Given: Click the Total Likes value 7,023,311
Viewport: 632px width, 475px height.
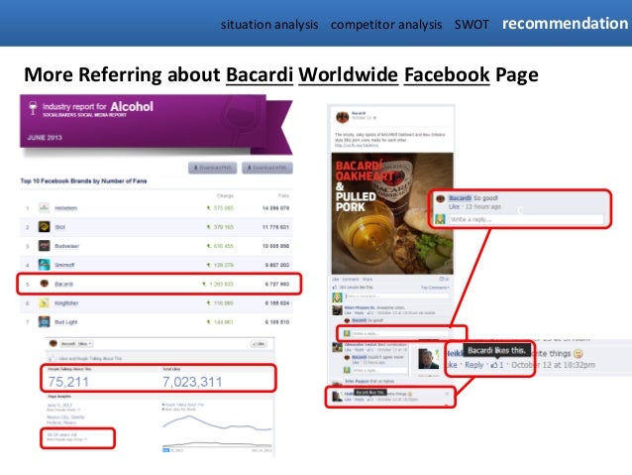Looking at the screenshot, I should [x=192, y=382].
